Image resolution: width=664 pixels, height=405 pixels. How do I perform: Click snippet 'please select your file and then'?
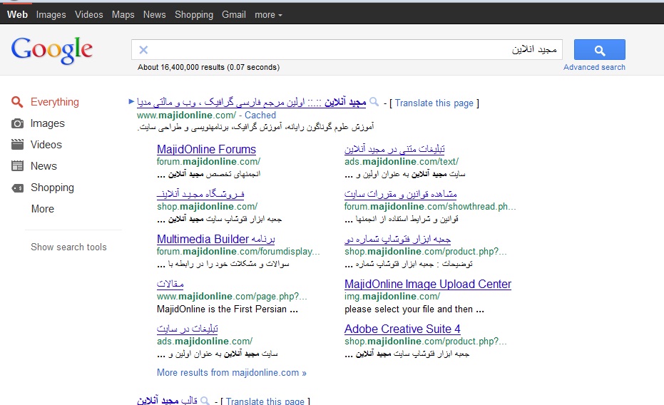[414, 309]
